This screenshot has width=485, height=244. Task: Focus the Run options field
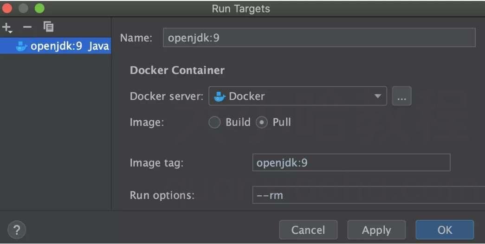(x=369, y=195)
